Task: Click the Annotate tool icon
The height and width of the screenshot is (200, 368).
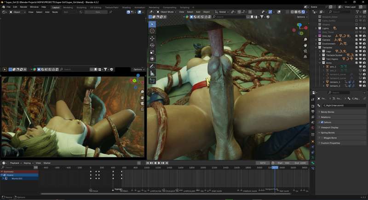Action: pyautogui.click(x=152, y=66)
